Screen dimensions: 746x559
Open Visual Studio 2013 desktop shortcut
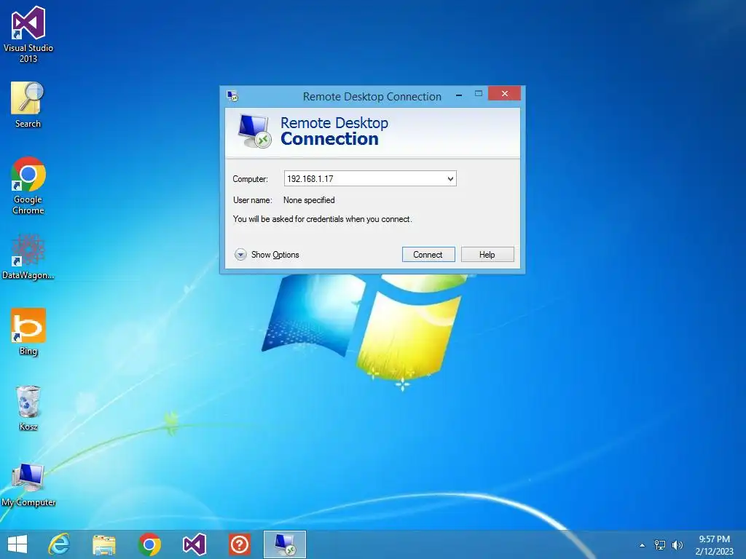28,34
